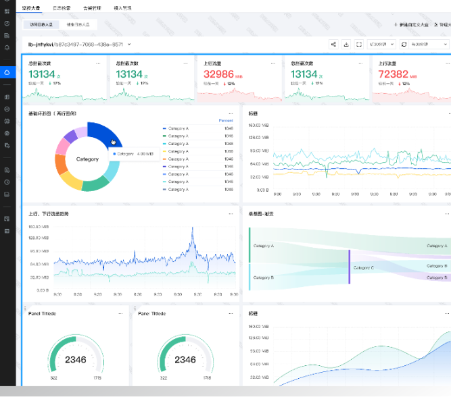
Task: Open the document-search icon in the sidebar
Action: pos(7,170)
